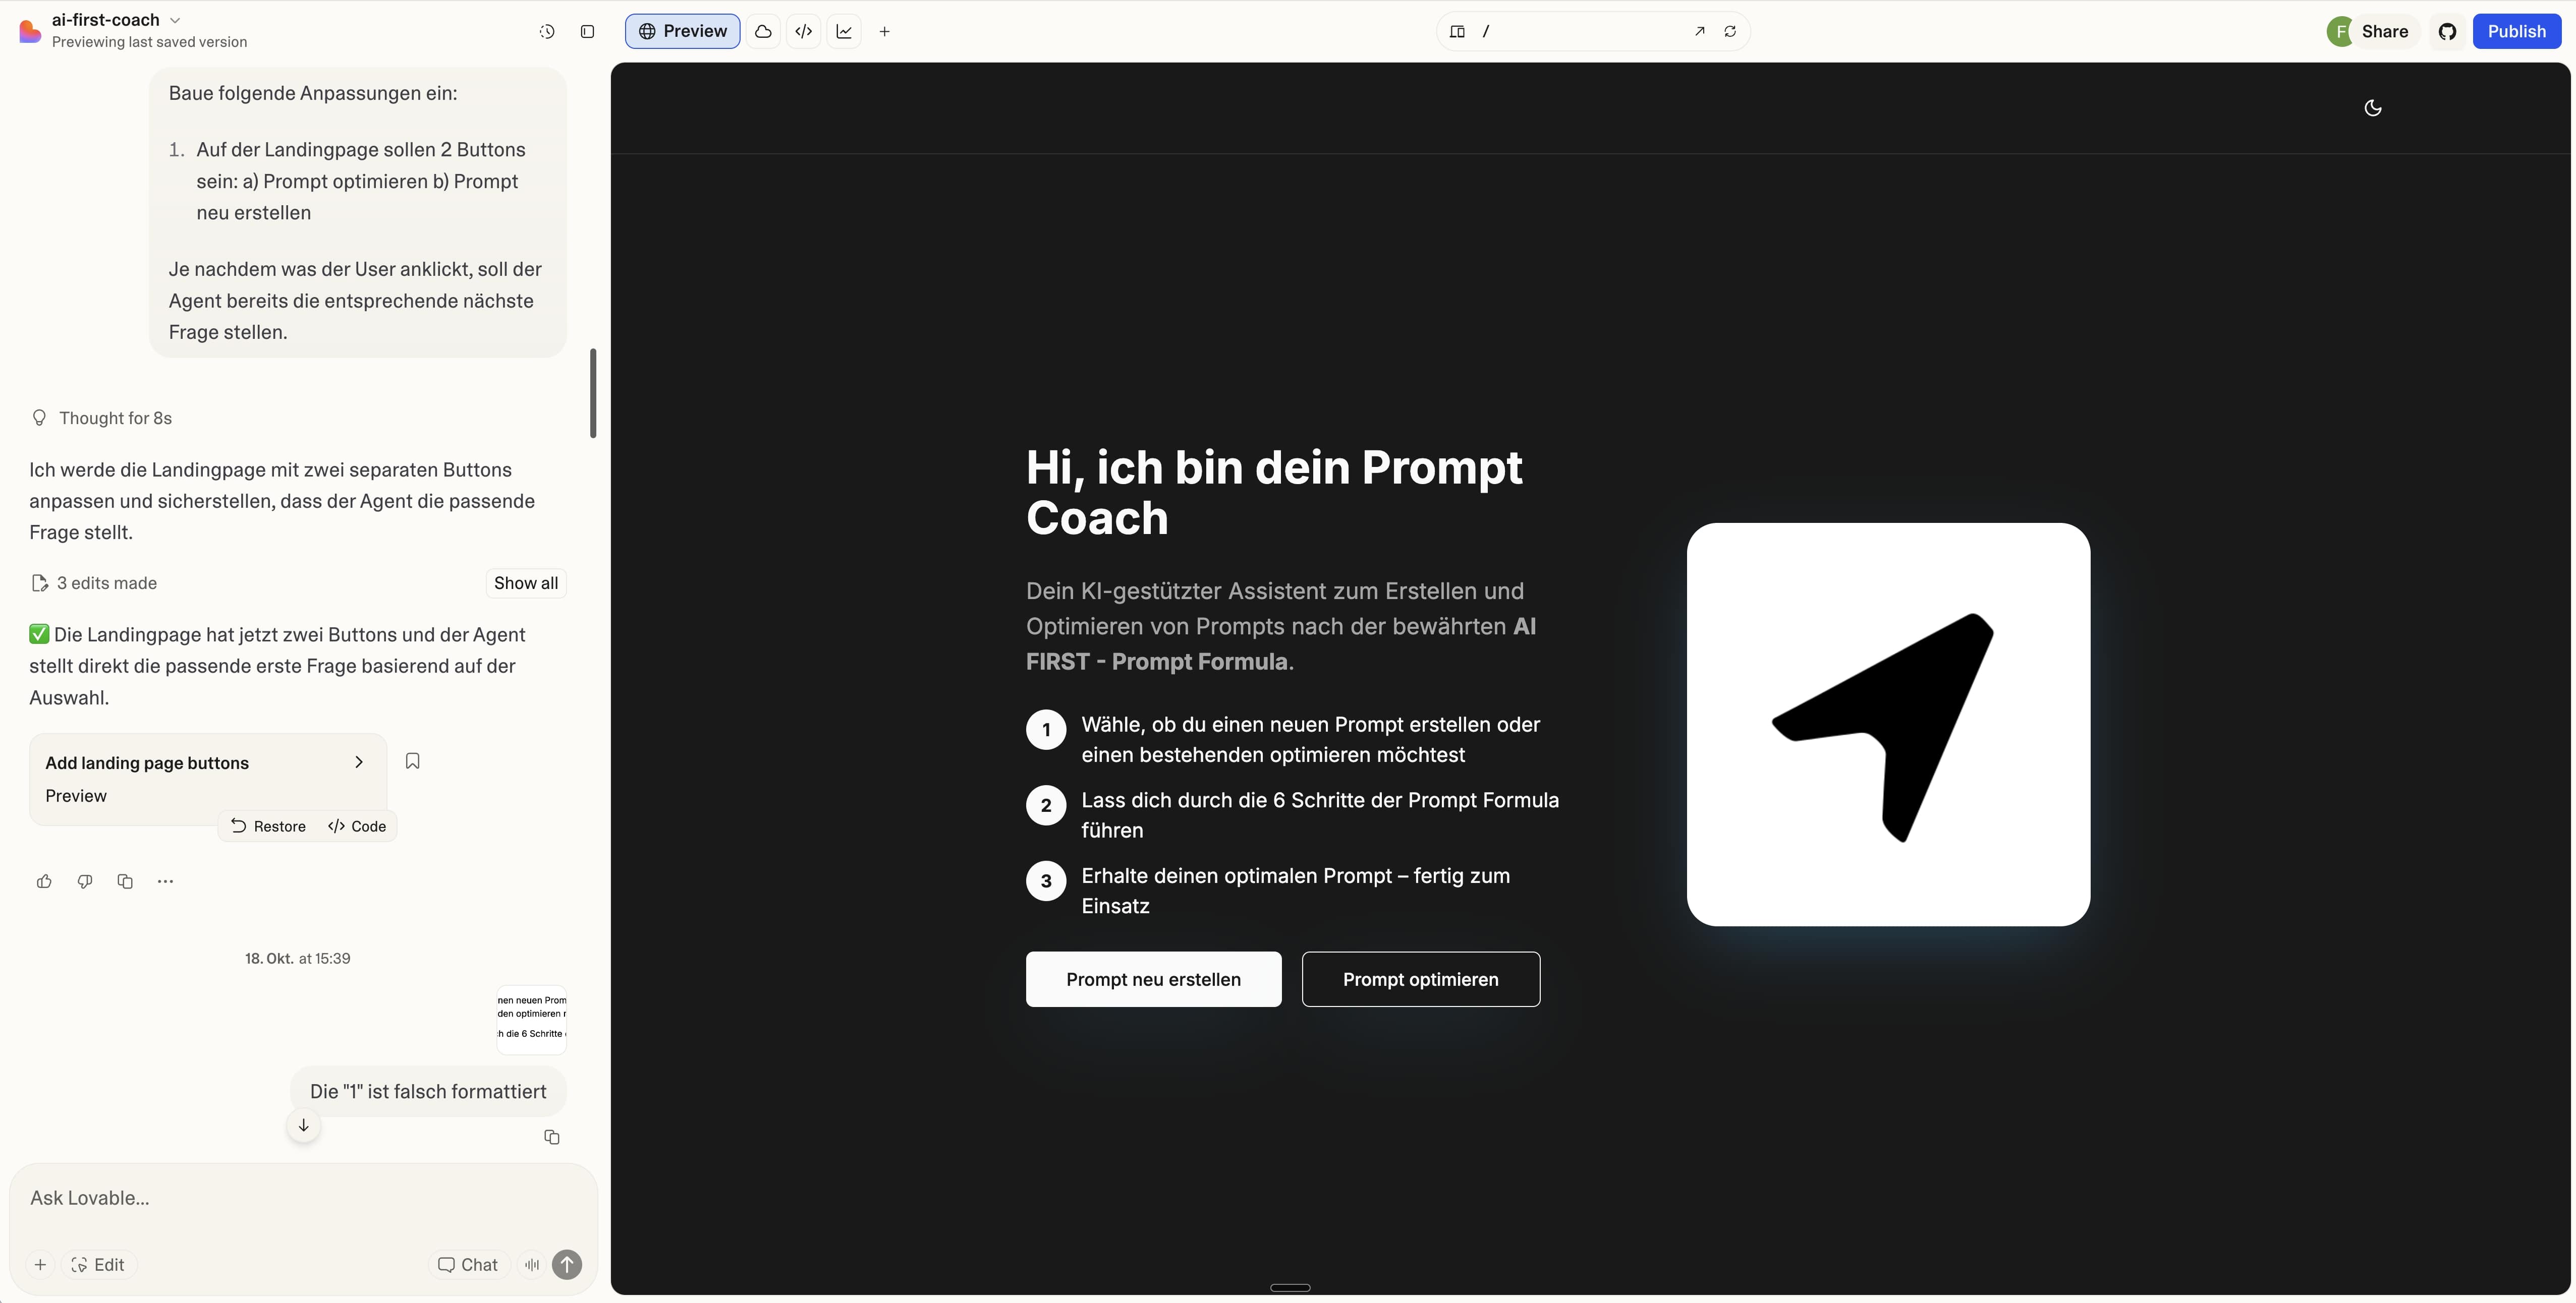This screenshot has width=2576, height=1303.
Task: Refresh the preview page
Action: click(1730, 31)
